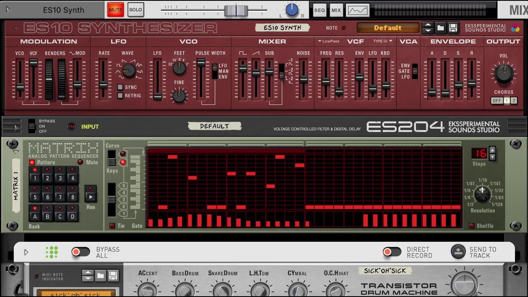Click the channel level fader
Screen dimensions: 528x297
pyautogui.click(x=236, y=10)
